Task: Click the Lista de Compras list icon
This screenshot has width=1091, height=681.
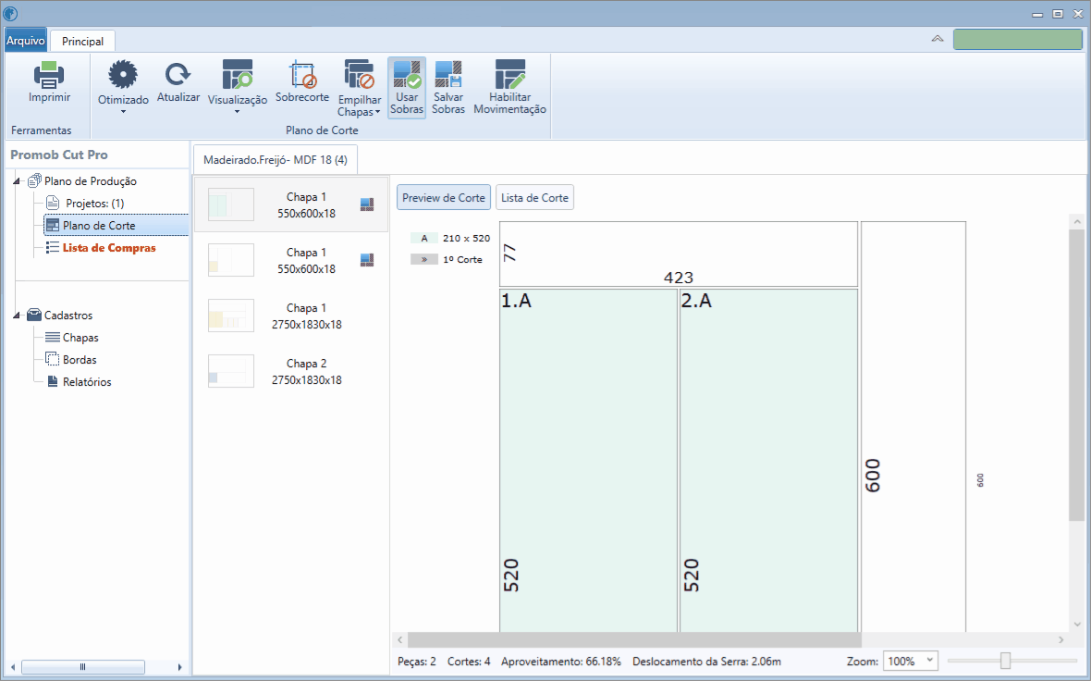Action: click(52, 247)
